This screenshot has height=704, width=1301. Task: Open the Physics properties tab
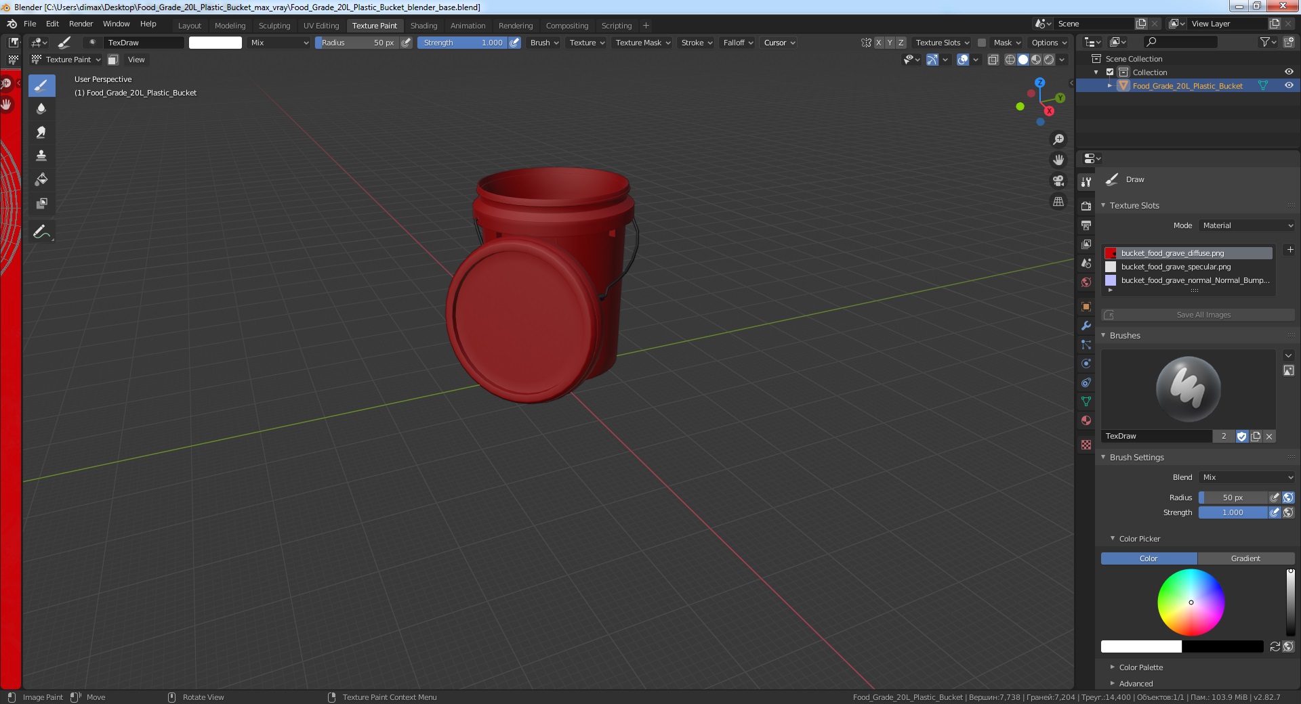1086,364
